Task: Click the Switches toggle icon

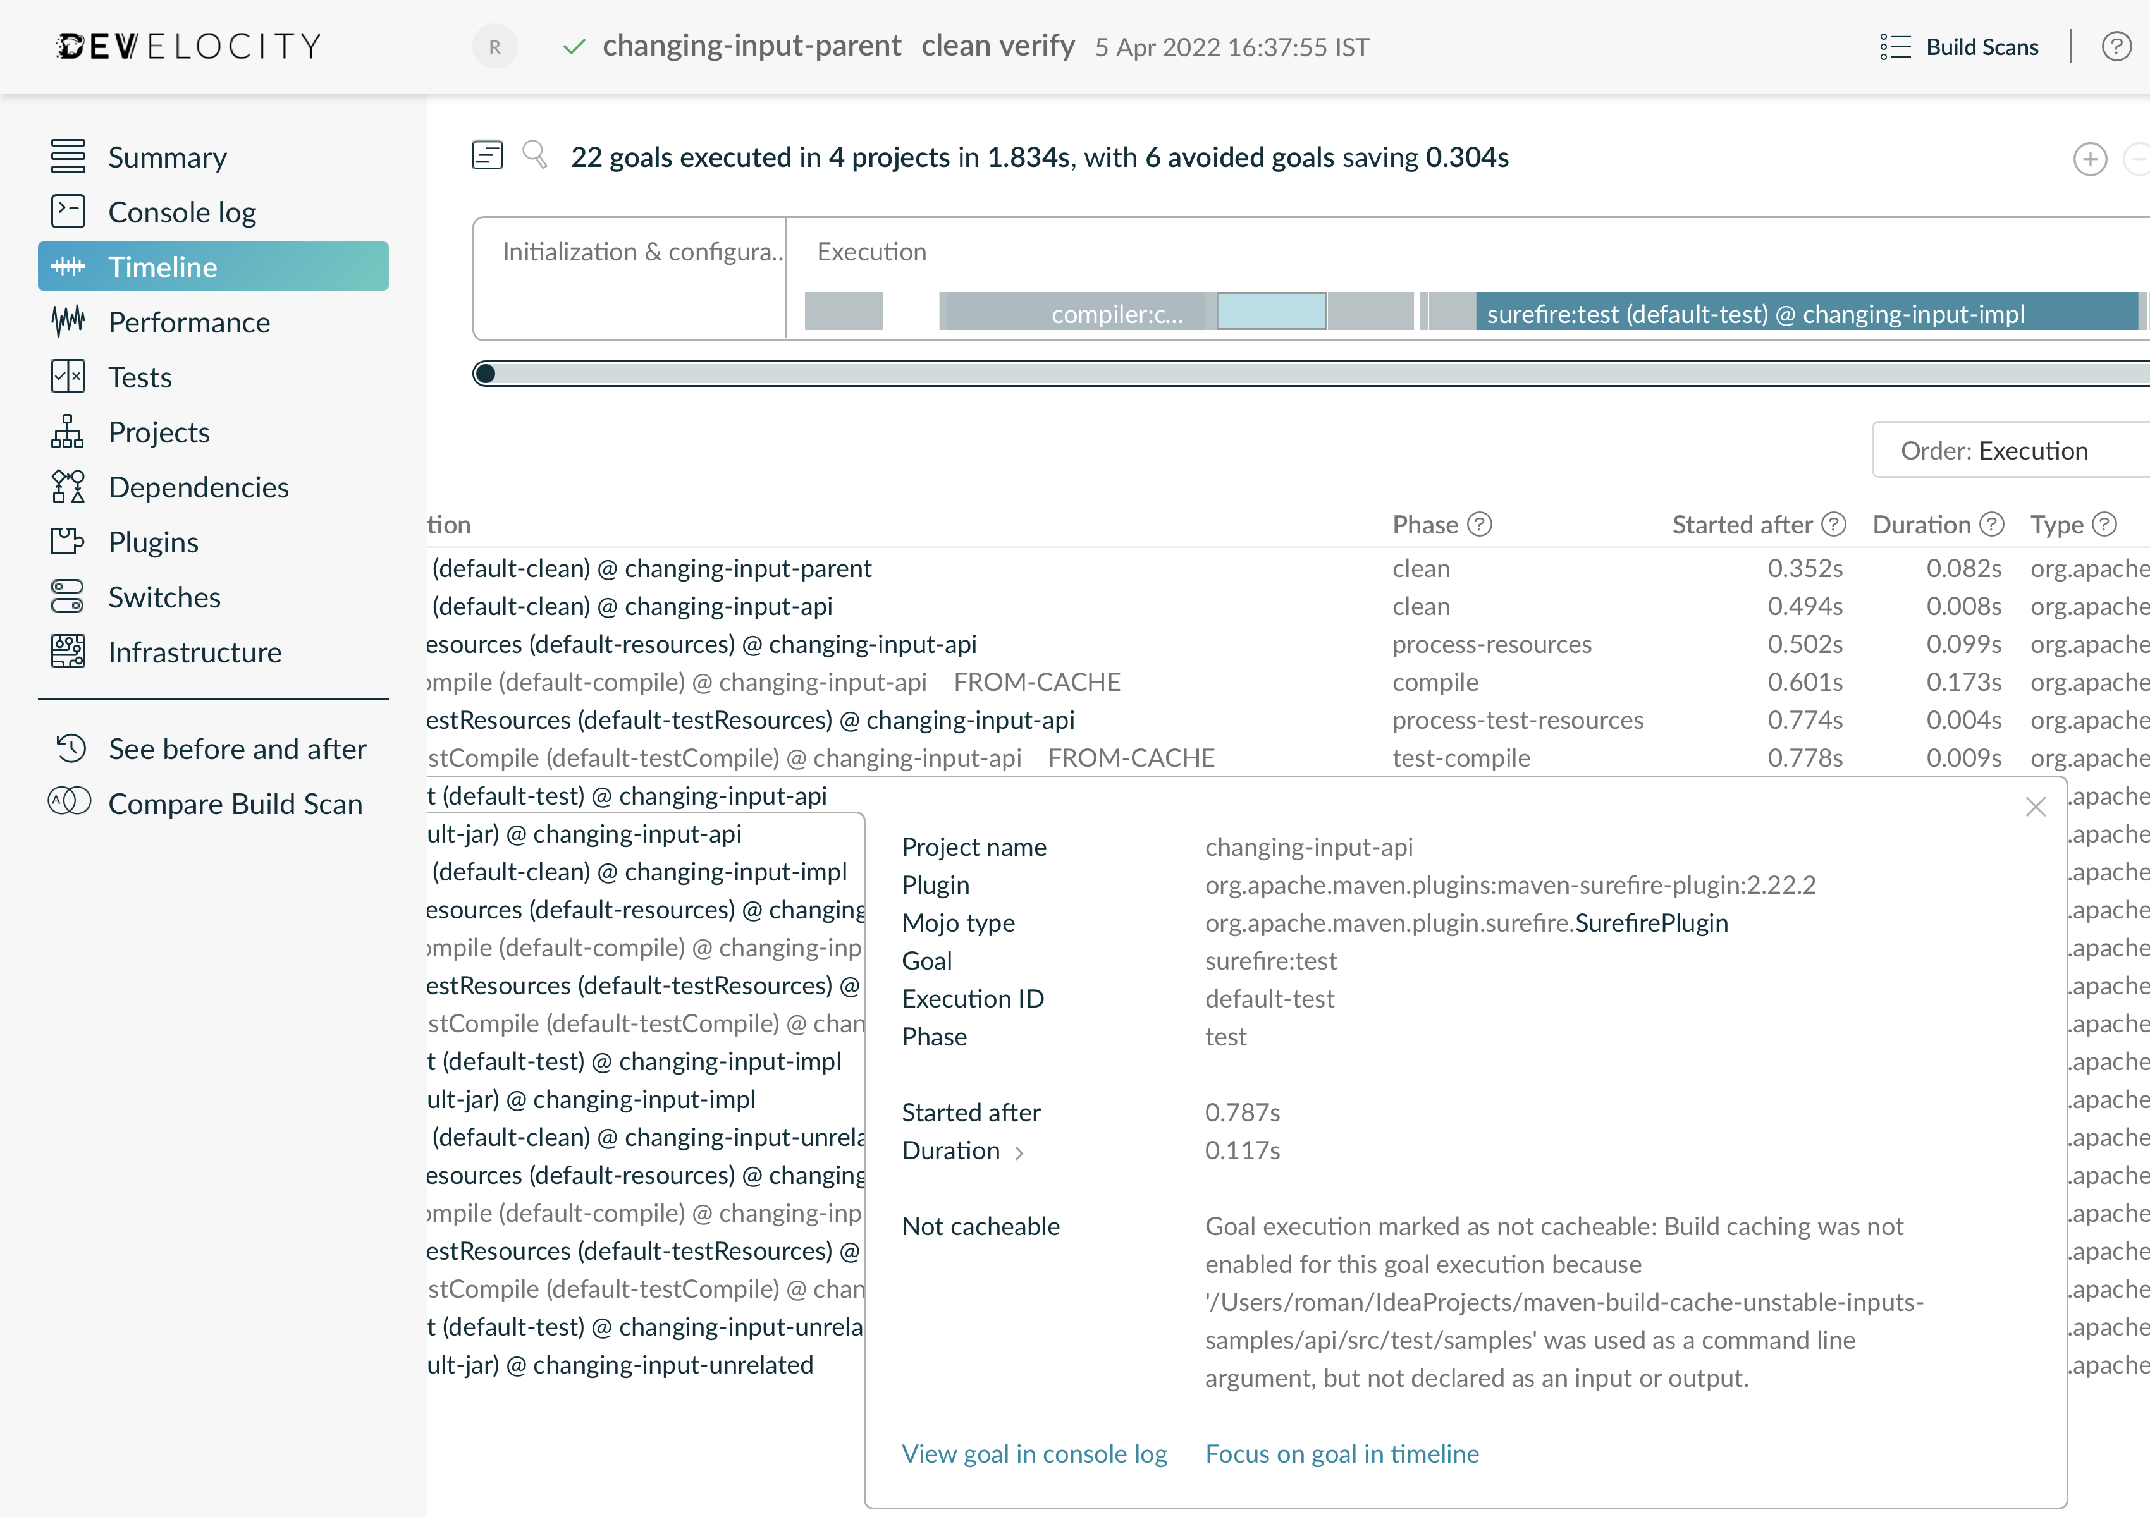Action: click(x=68, y=597)
